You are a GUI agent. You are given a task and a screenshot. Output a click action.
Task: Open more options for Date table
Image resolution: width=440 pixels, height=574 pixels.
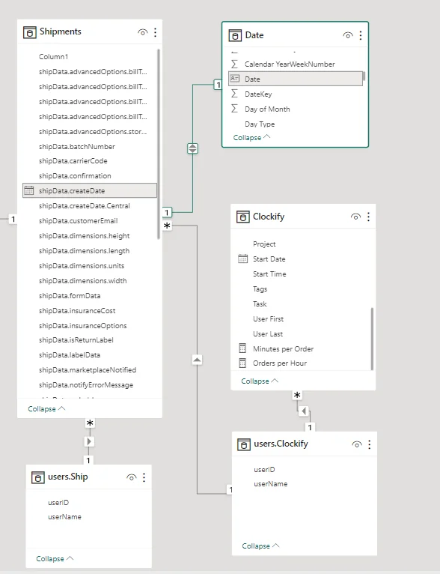point(361,35)
